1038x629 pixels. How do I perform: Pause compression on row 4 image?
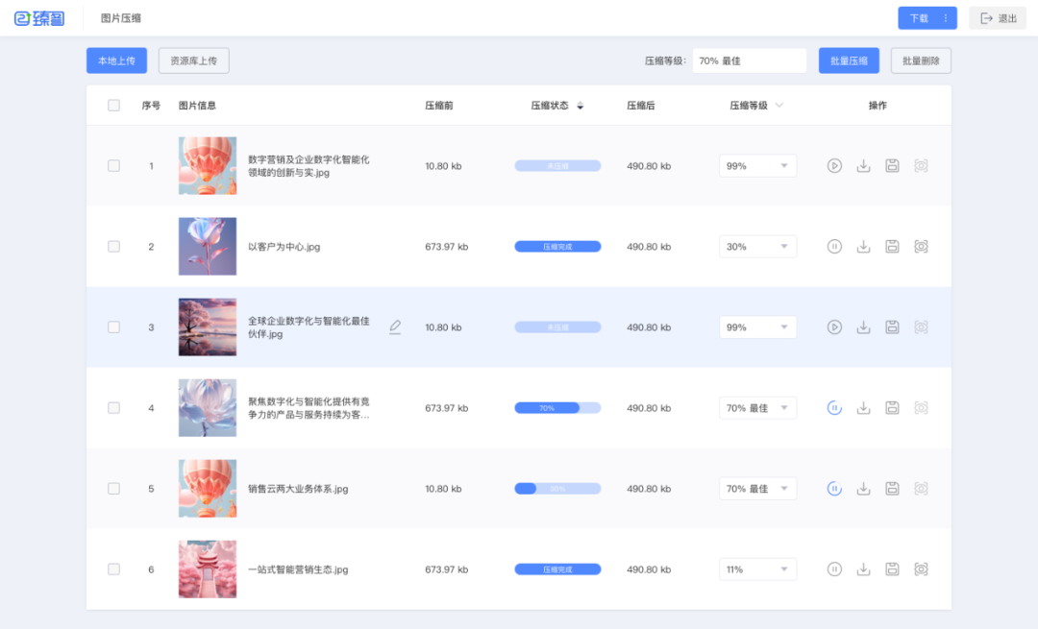tap(834, 408)
